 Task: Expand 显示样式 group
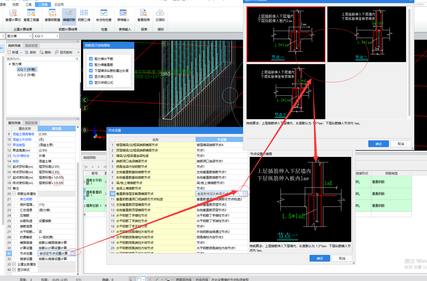[14, 270]
